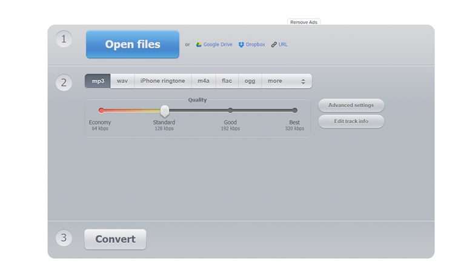Click the Best label
Image resolution: width=458 pixels, height=272 pixels.
point(294,123)
